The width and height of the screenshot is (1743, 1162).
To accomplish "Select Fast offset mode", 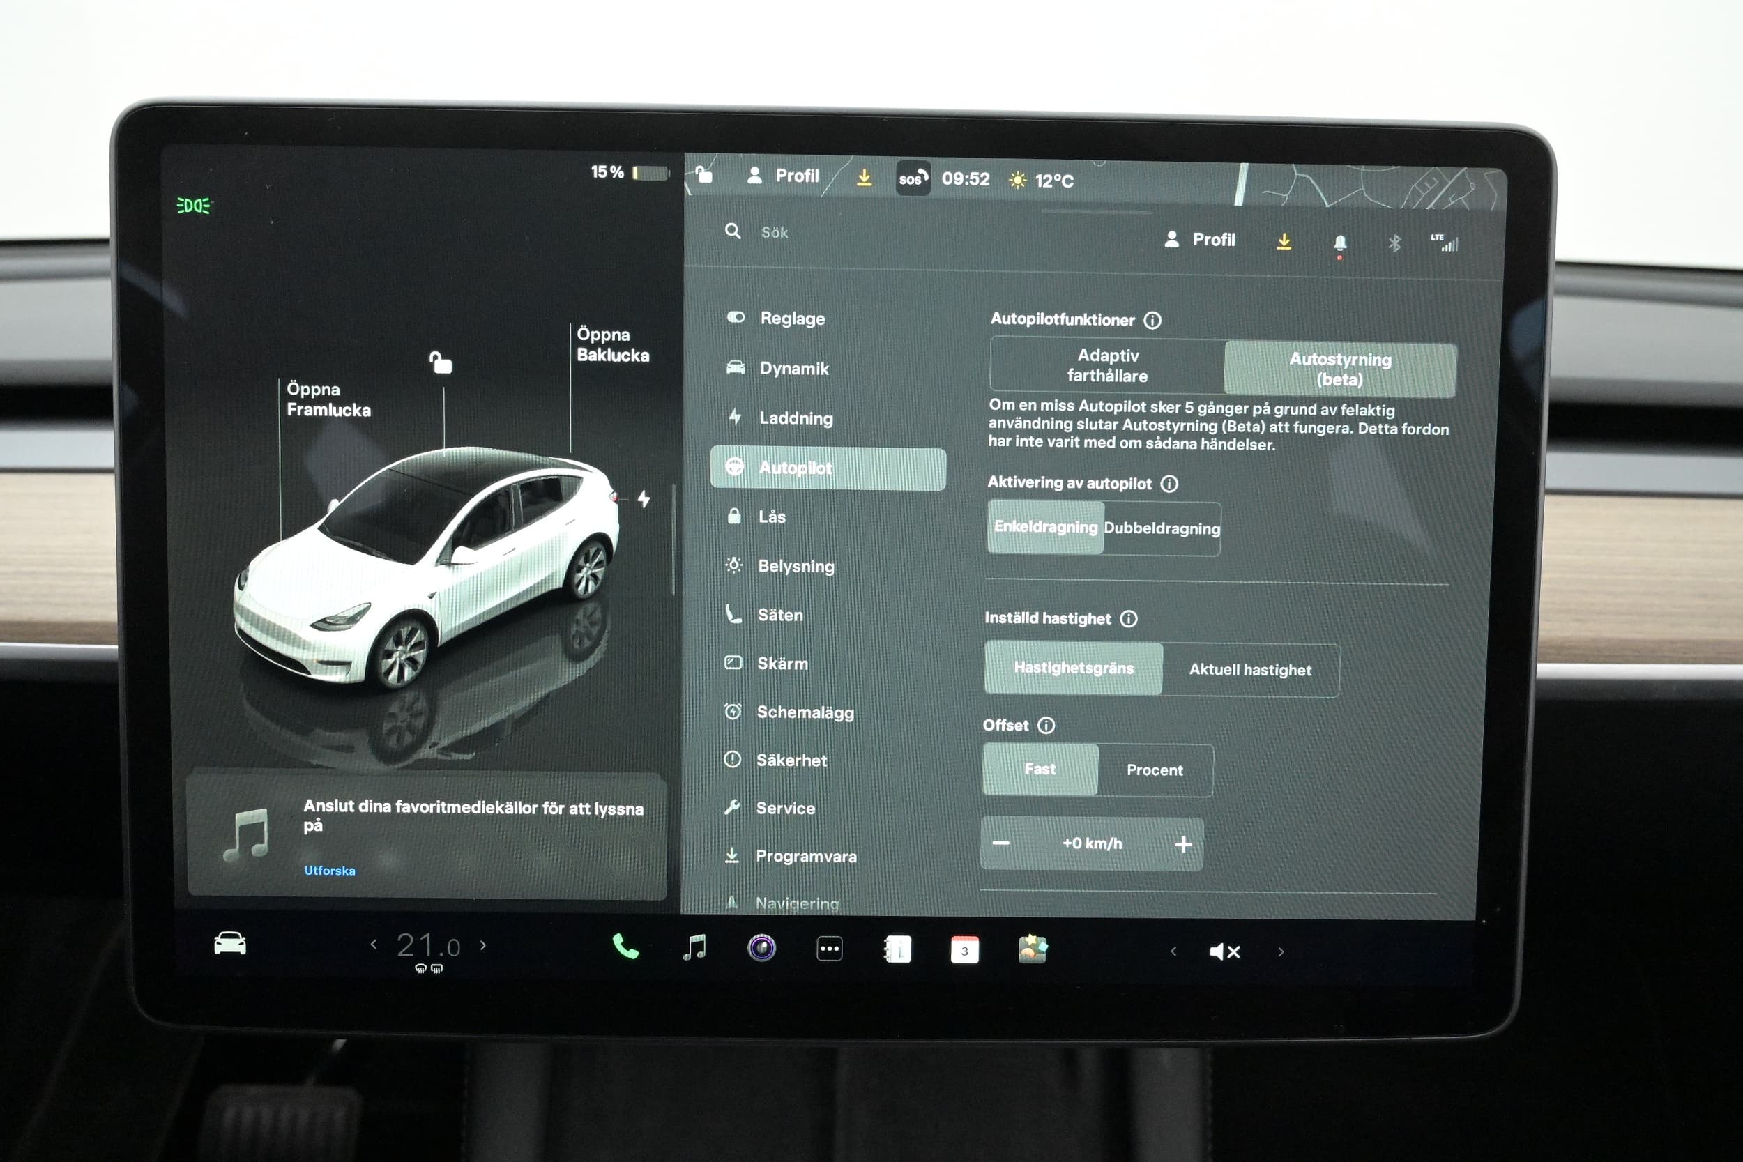I will [x=1040, y=770].
